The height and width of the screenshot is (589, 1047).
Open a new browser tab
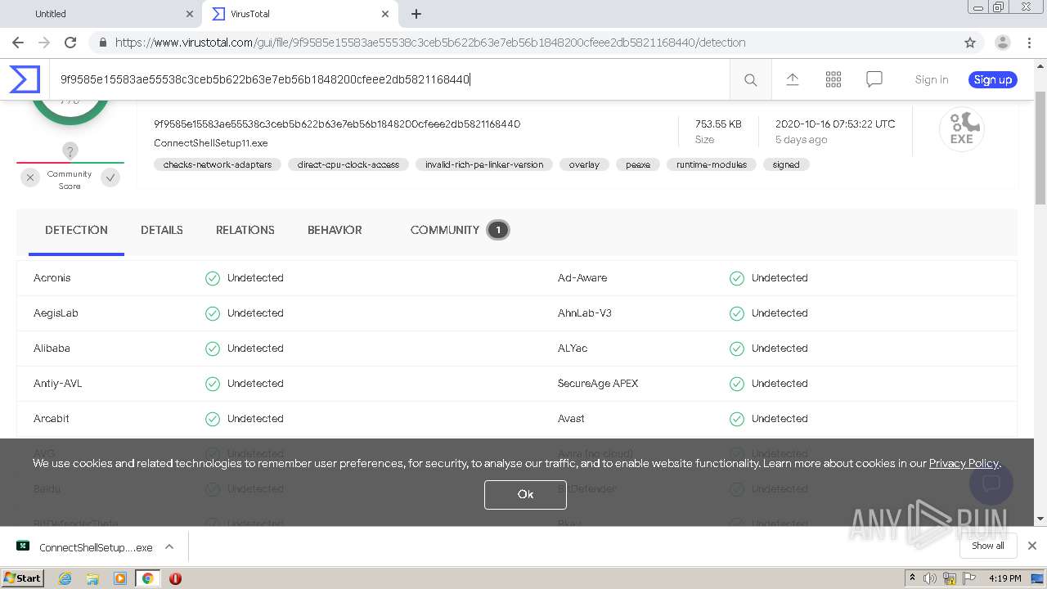416,14
